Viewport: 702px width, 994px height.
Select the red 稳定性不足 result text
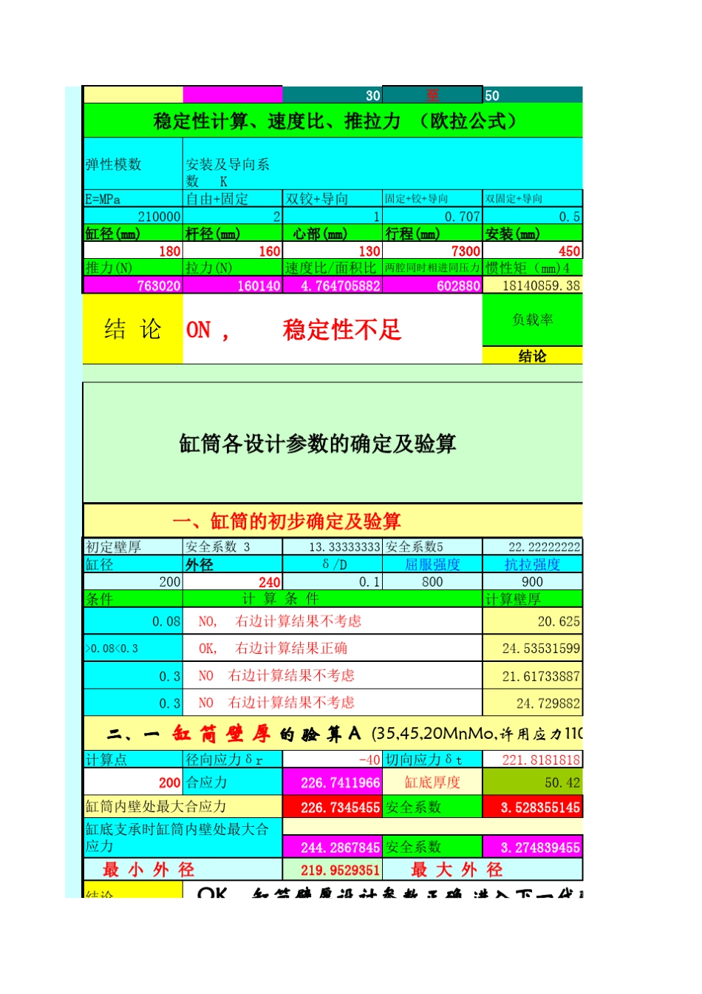341,329
